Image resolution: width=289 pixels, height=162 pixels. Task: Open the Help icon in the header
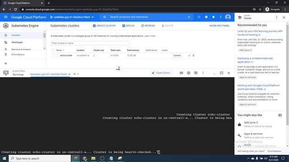[206, 17]
